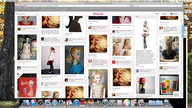
Task: Click in the Barbie Ponytail search field
Action: click(x=25, y=14)
